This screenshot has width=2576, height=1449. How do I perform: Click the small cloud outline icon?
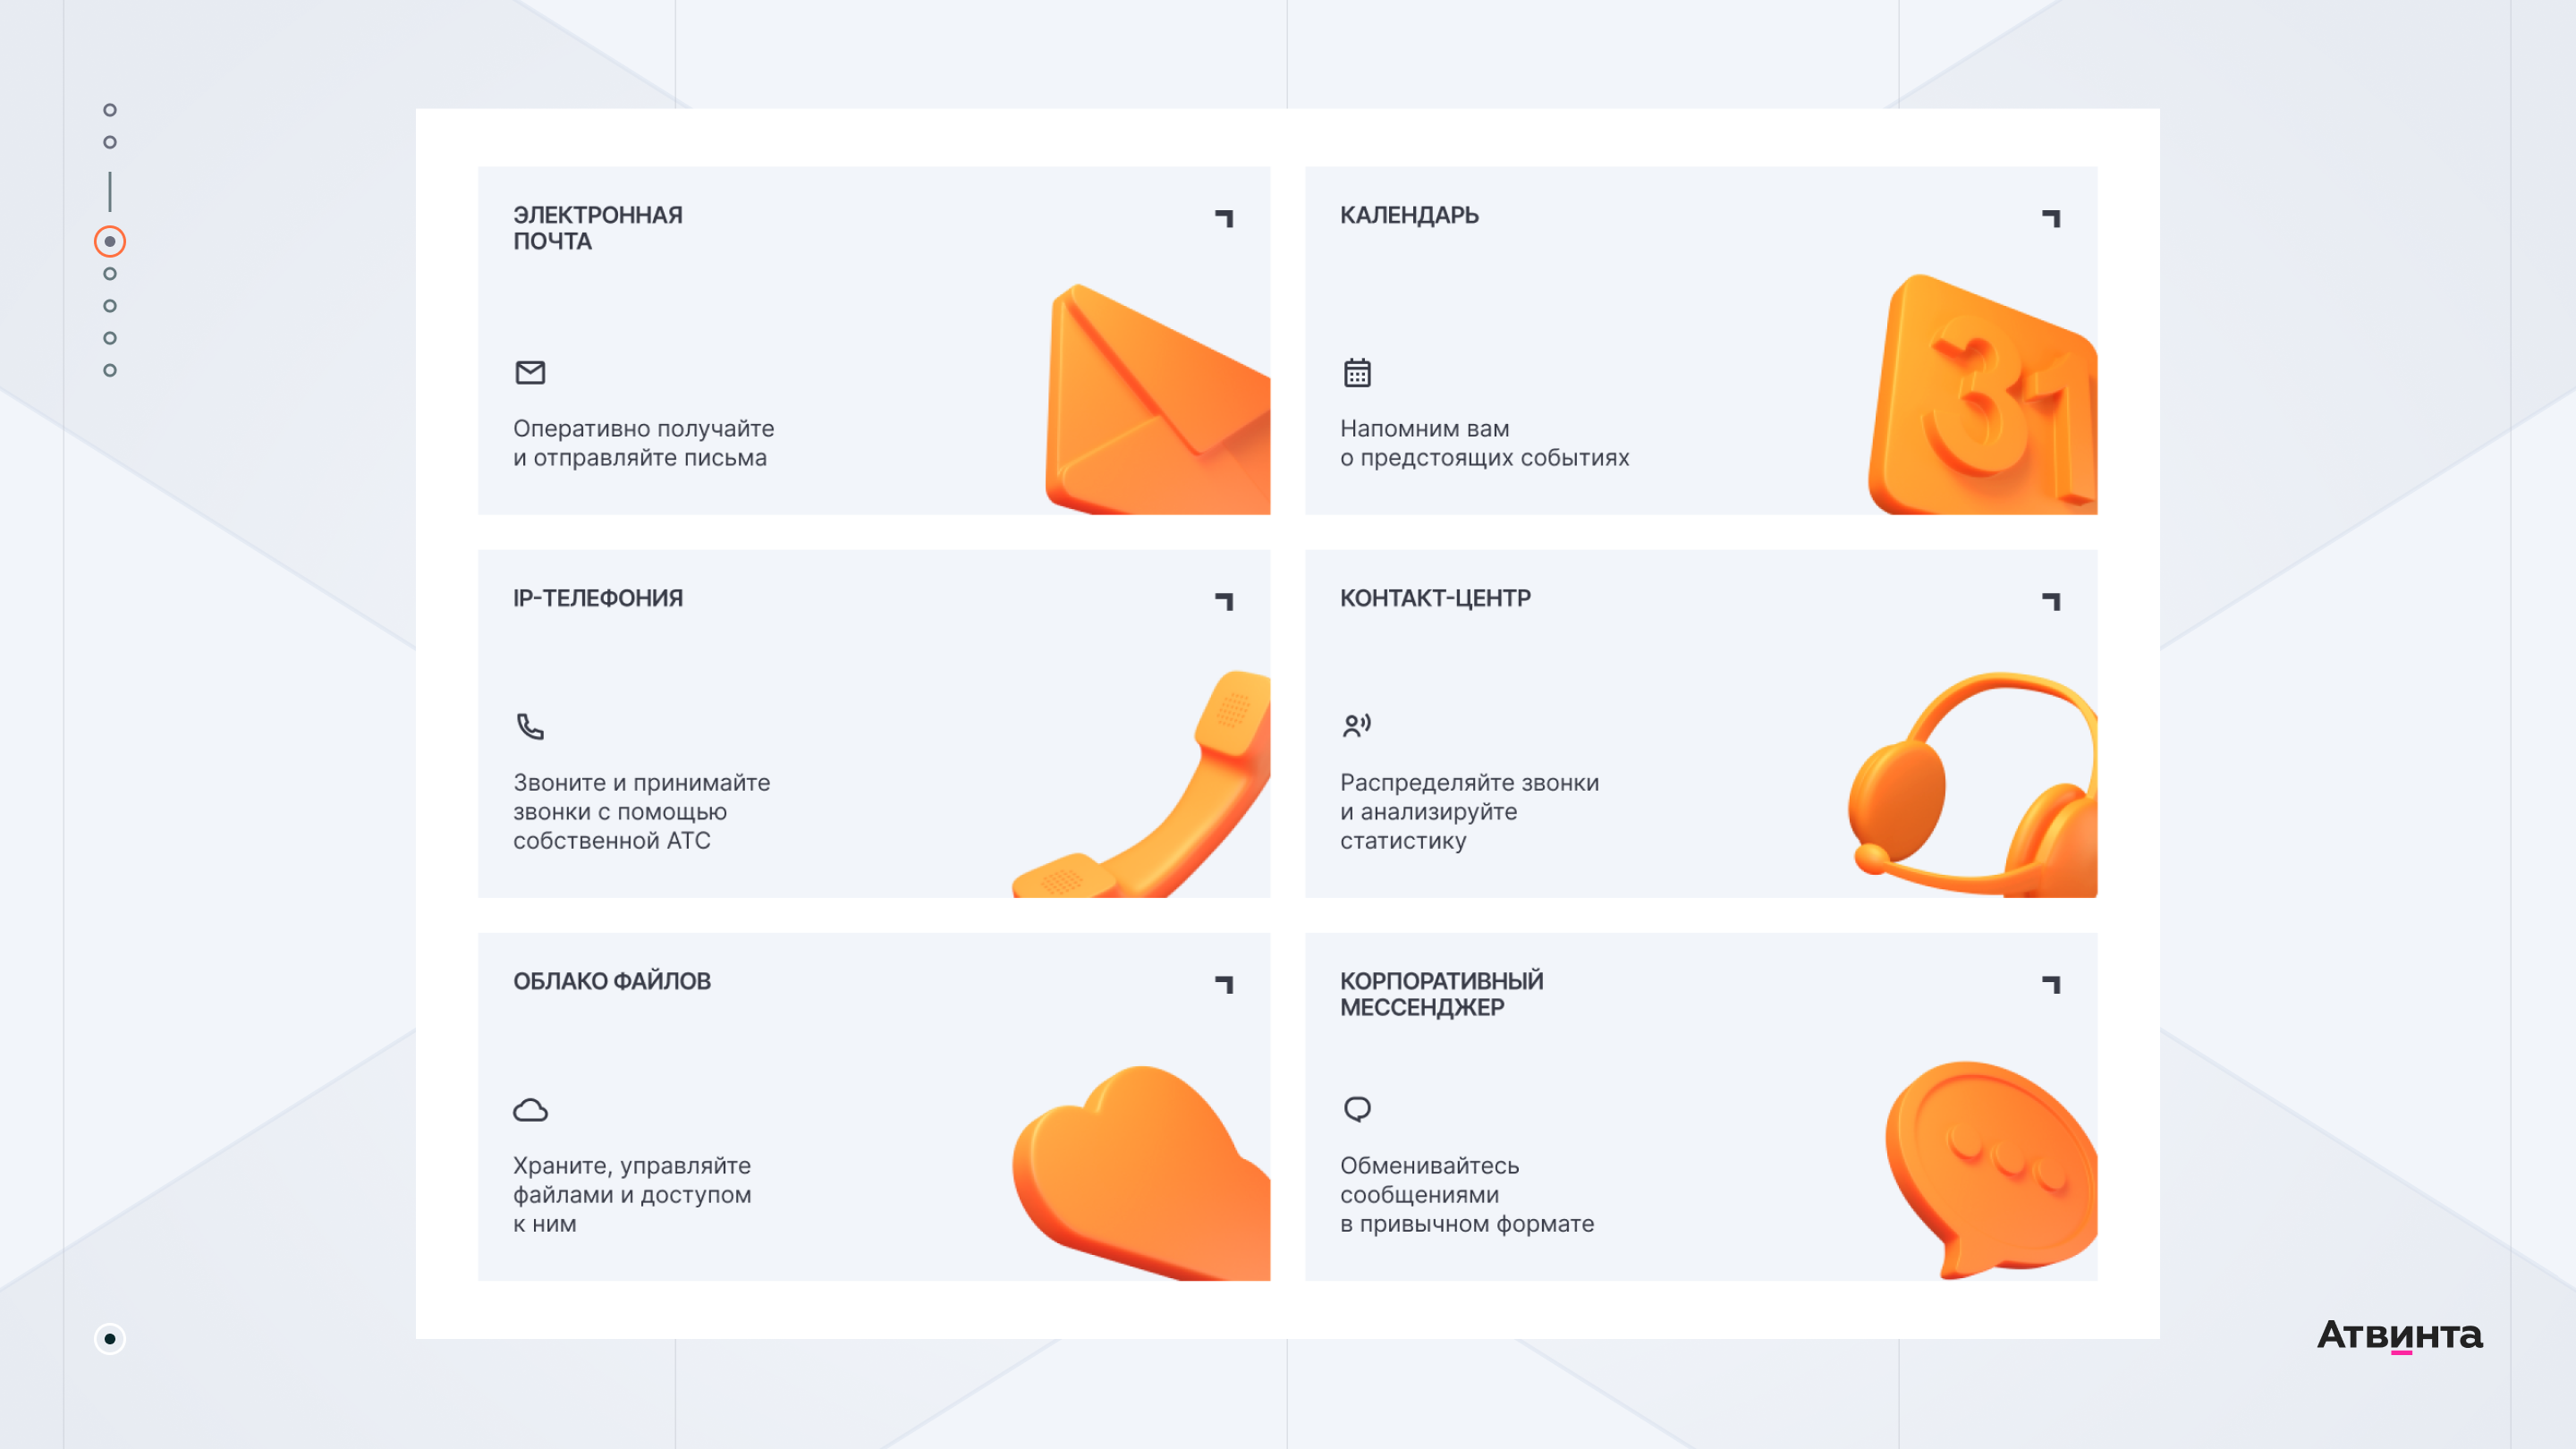pyautogui.click(x=530, y=1110)
